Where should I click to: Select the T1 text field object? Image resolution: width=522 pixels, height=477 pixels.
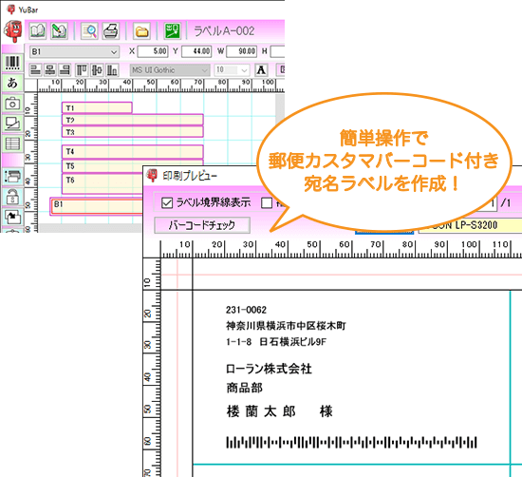coord(97,108)
